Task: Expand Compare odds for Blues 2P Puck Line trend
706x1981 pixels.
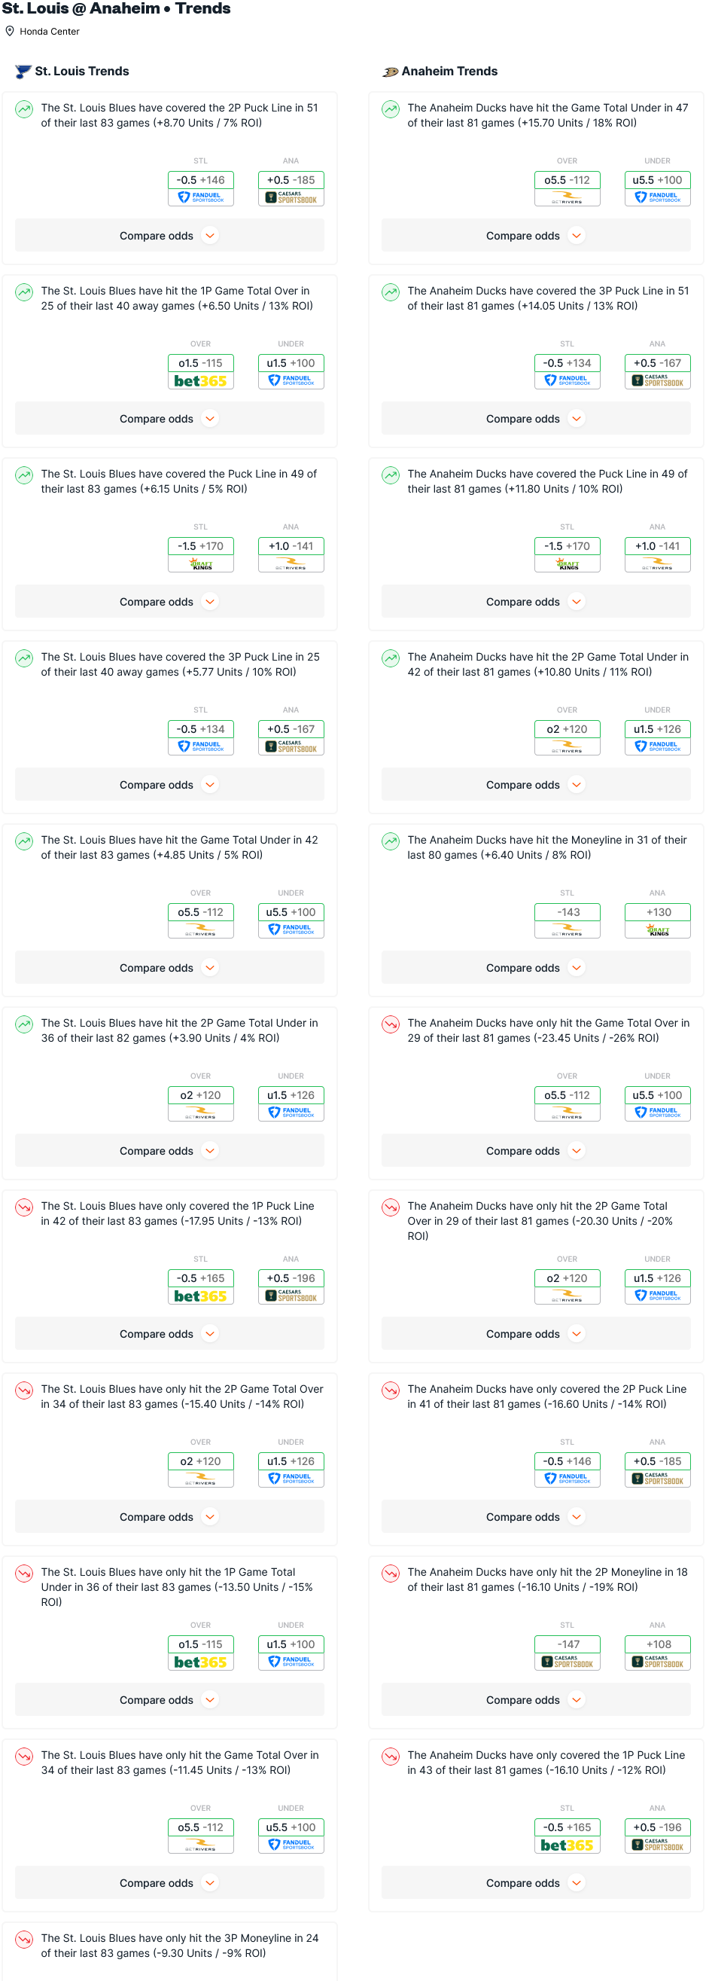Action: coord(169,236)
